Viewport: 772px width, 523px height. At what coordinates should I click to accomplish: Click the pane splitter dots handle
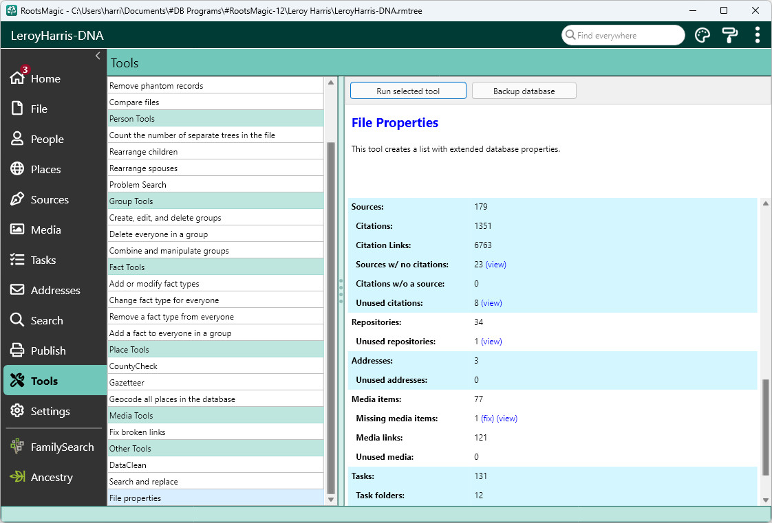click(x=341, y=291)
